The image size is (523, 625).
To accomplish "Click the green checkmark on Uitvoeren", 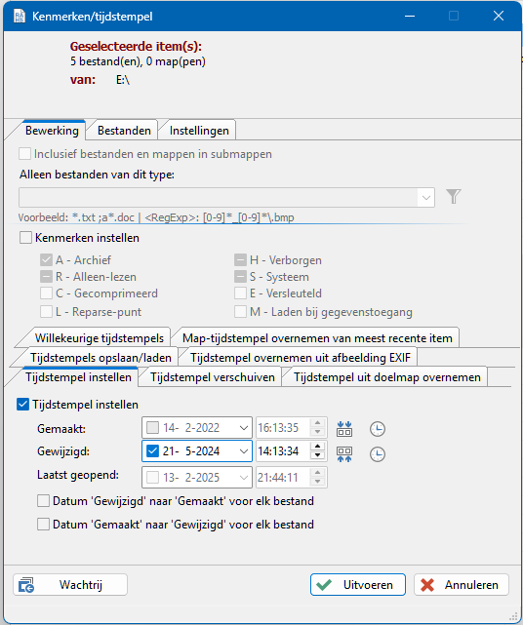I will pos(324,585).
